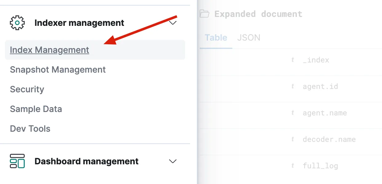
Task: Click the type icon beside agent.name
Action: (293, 113)
